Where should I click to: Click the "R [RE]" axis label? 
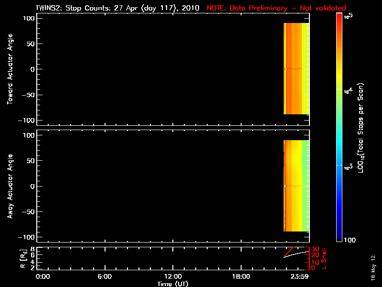[23, 259]
